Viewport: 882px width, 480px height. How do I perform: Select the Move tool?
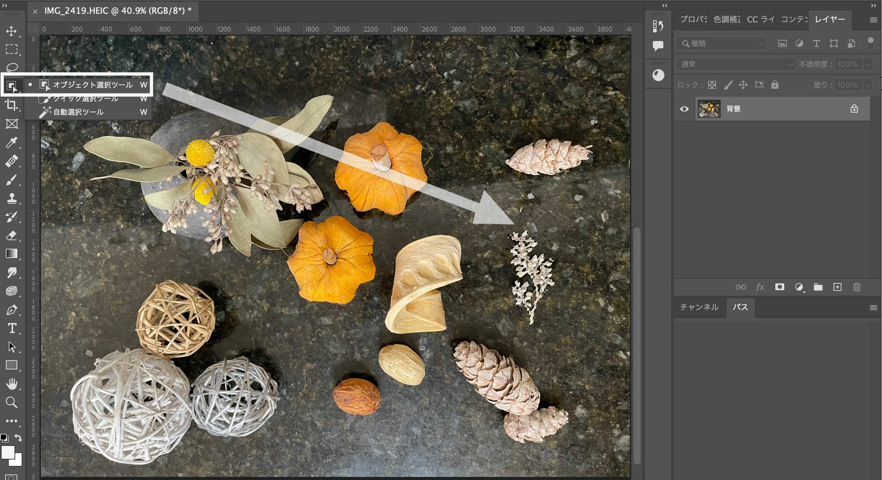tap(11, 31)
